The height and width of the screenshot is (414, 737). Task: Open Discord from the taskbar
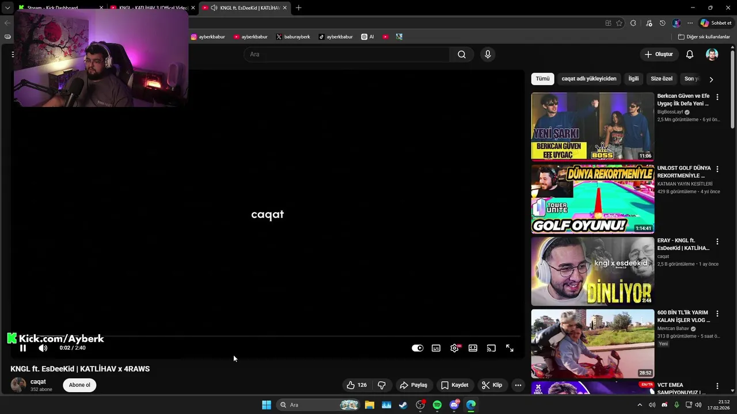(x=454, y=405)
